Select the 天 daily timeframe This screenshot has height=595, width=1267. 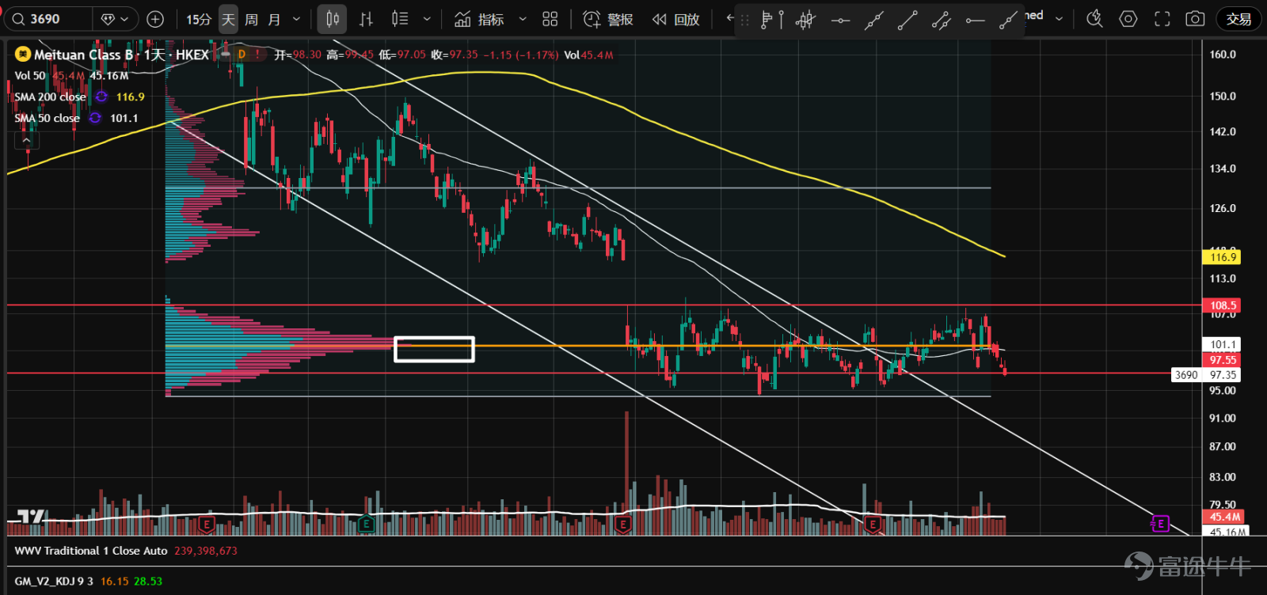pyautogui.click(x=228, y=19)
